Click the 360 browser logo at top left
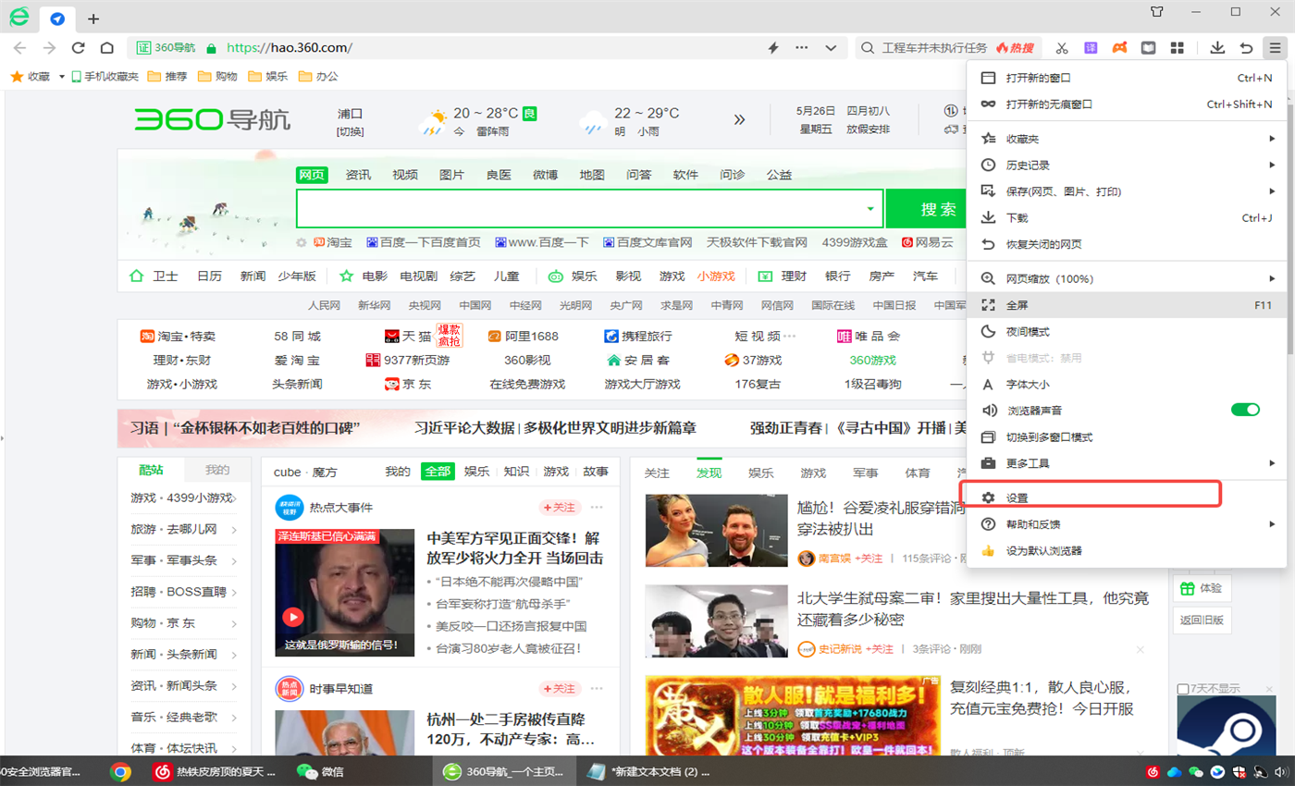 click(18, 16)
